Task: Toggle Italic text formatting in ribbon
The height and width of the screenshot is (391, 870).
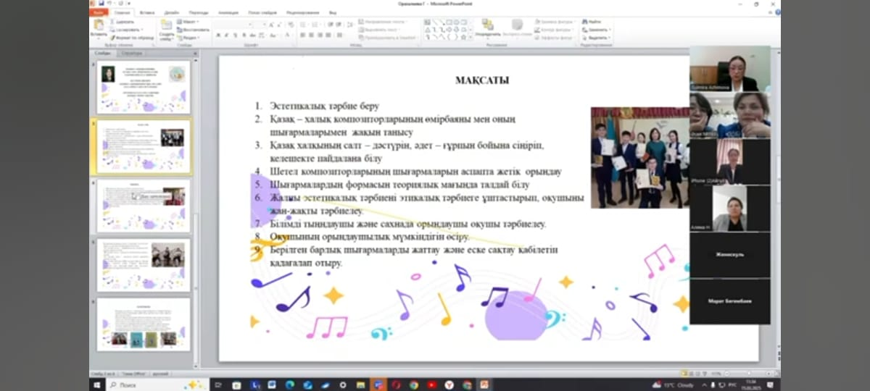Action: coord(226,35)
